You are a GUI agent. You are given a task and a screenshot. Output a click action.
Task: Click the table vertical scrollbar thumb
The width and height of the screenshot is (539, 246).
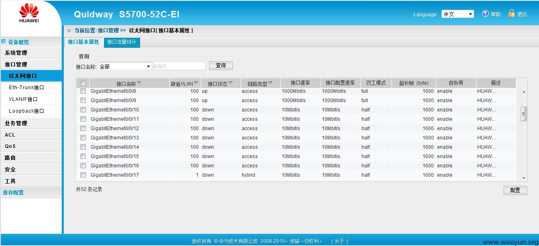(x=524, y=114)
